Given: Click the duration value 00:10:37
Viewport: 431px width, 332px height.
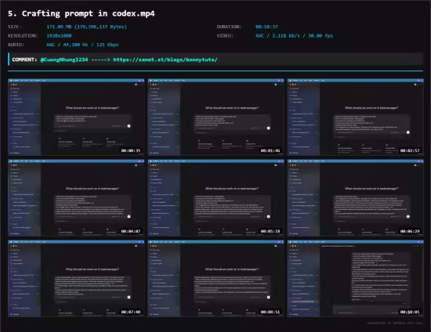Looking at the screenshot, I should (266, 27).
